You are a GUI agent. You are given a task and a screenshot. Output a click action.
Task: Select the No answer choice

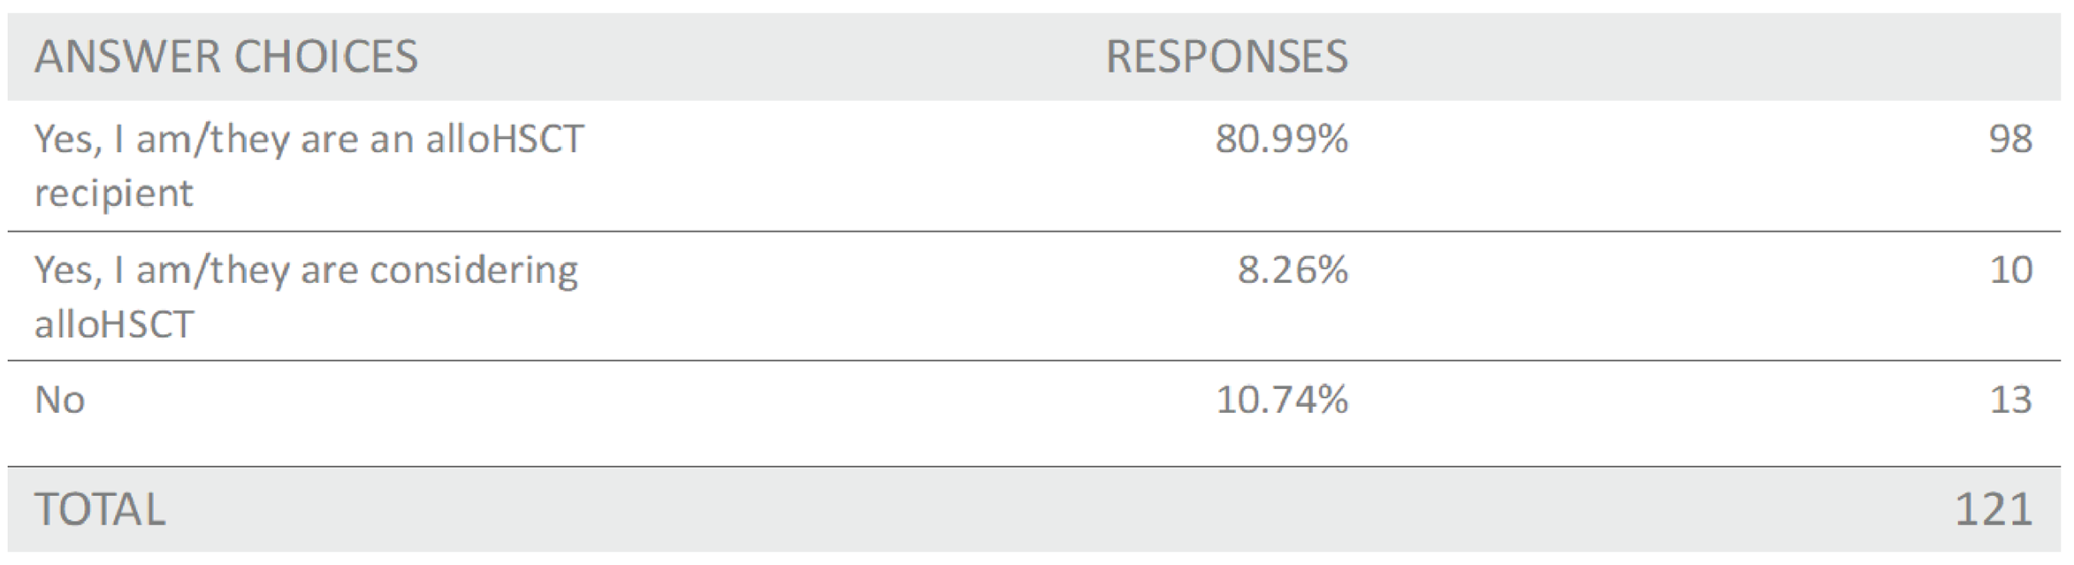pyautogui.click(x=59, y=401)
